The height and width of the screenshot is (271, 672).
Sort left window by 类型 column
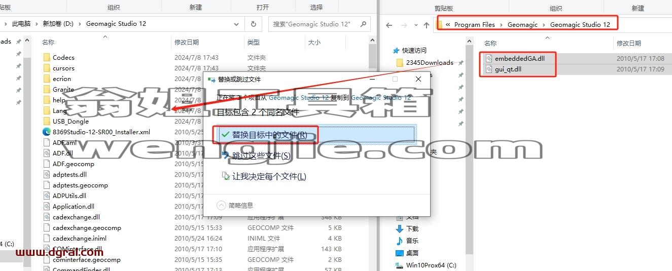pyautogui.click(x=254, y=42)
